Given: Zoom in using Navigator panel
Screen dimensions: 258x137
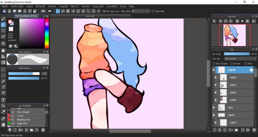Looking at the screenshot, I should (x=220, y=21).
